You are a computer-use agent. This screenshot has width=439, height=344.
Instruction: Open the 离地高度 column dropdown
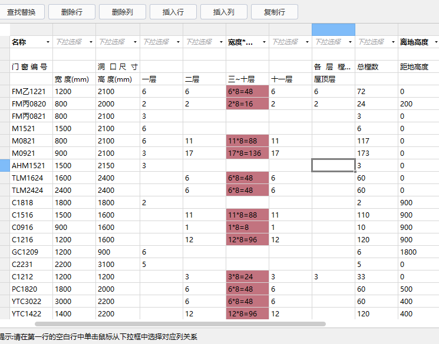pos(436,42)
